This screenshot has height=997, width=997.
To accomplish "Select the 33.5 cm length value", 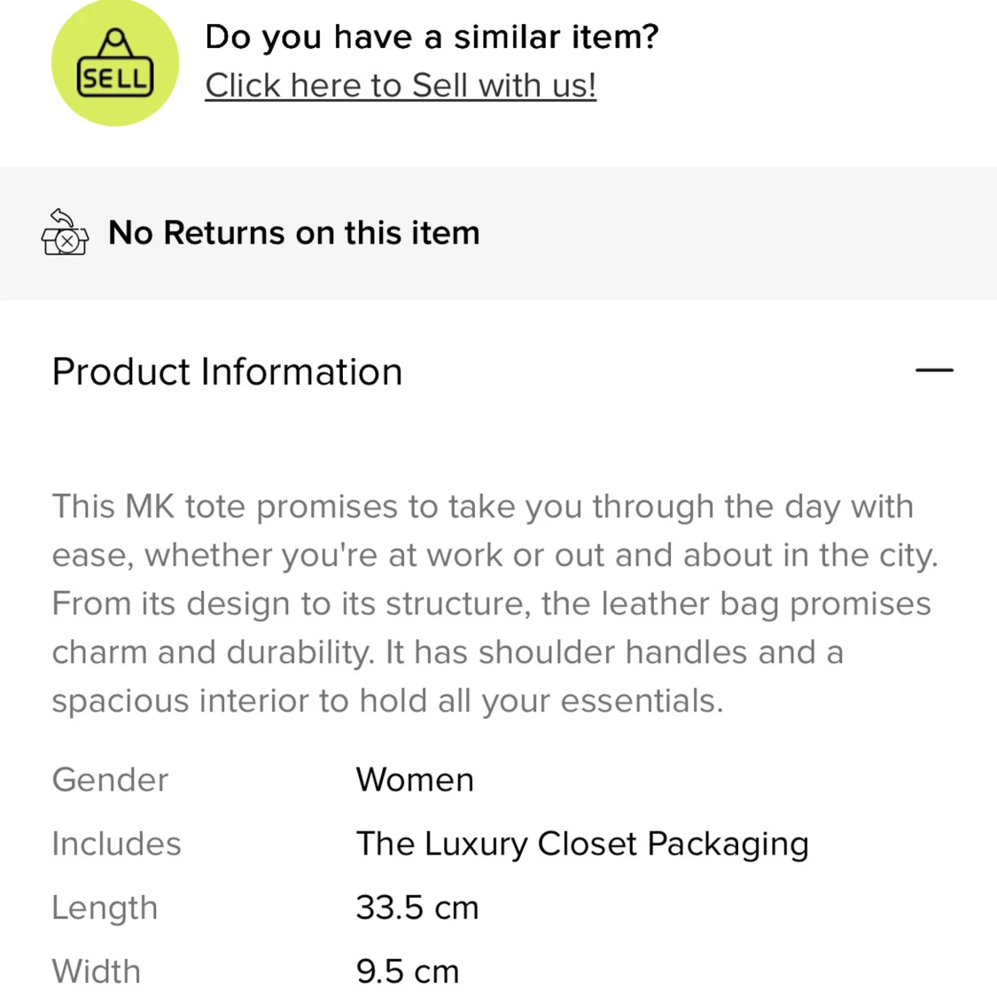I will pos(417,907).
